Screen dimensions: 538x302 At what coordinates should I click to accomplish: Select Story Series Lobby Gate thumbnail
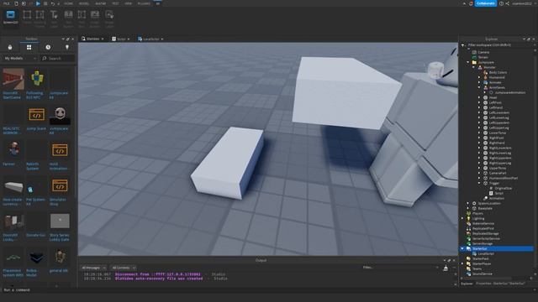coord(60,221)
